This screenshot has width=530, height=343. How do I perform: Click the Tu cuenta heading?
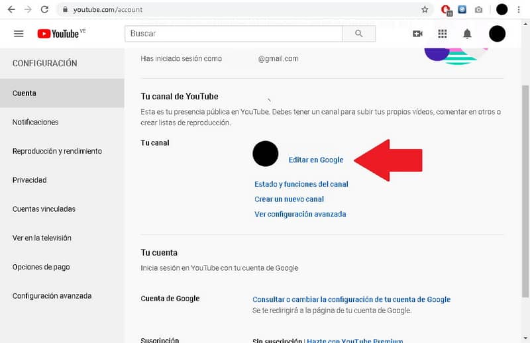point(159,252)
